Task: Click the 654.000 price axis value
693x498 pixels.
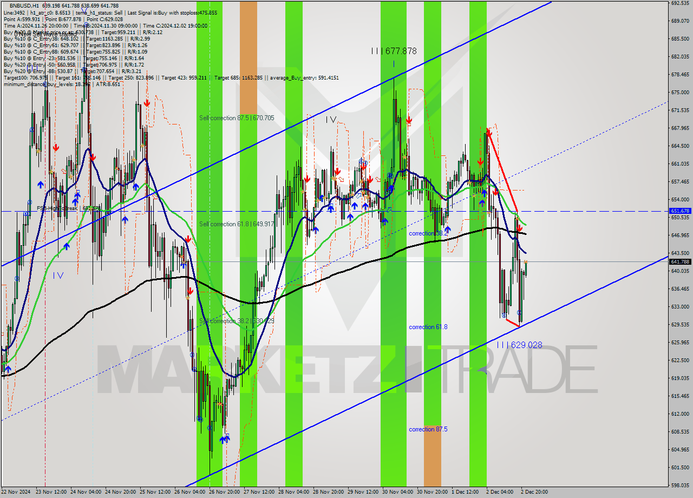Action: (680, 199)
